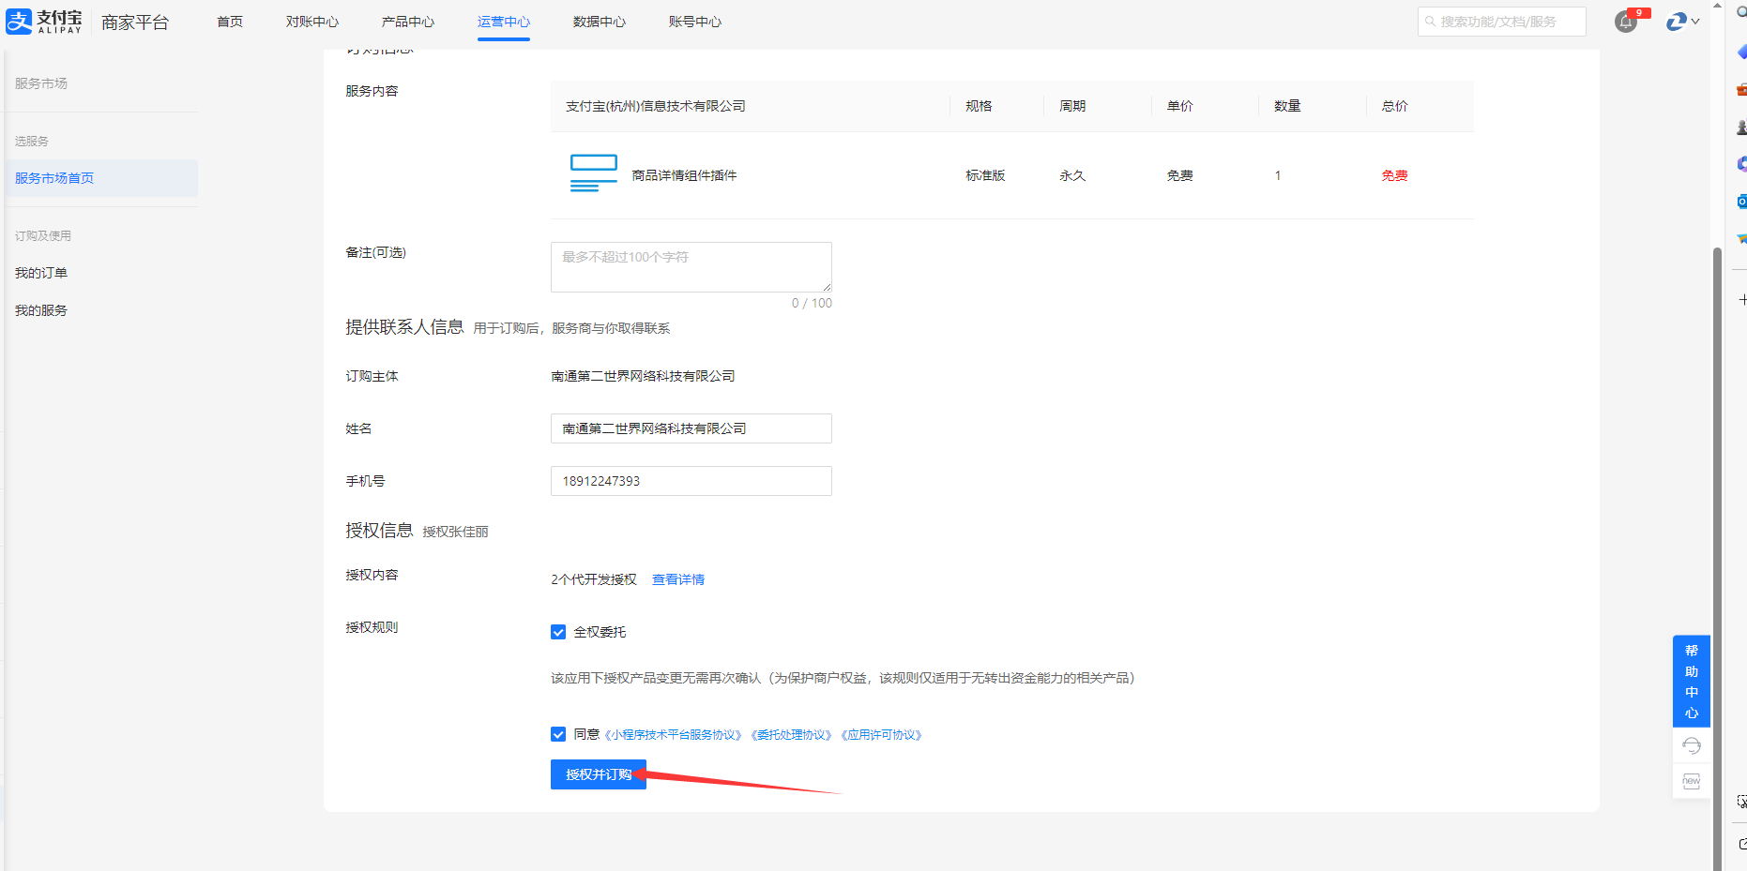The image size is (1747, 871).
Task: Toggle the 同意 agreement checkbox
Action: (x=558, y=734)
